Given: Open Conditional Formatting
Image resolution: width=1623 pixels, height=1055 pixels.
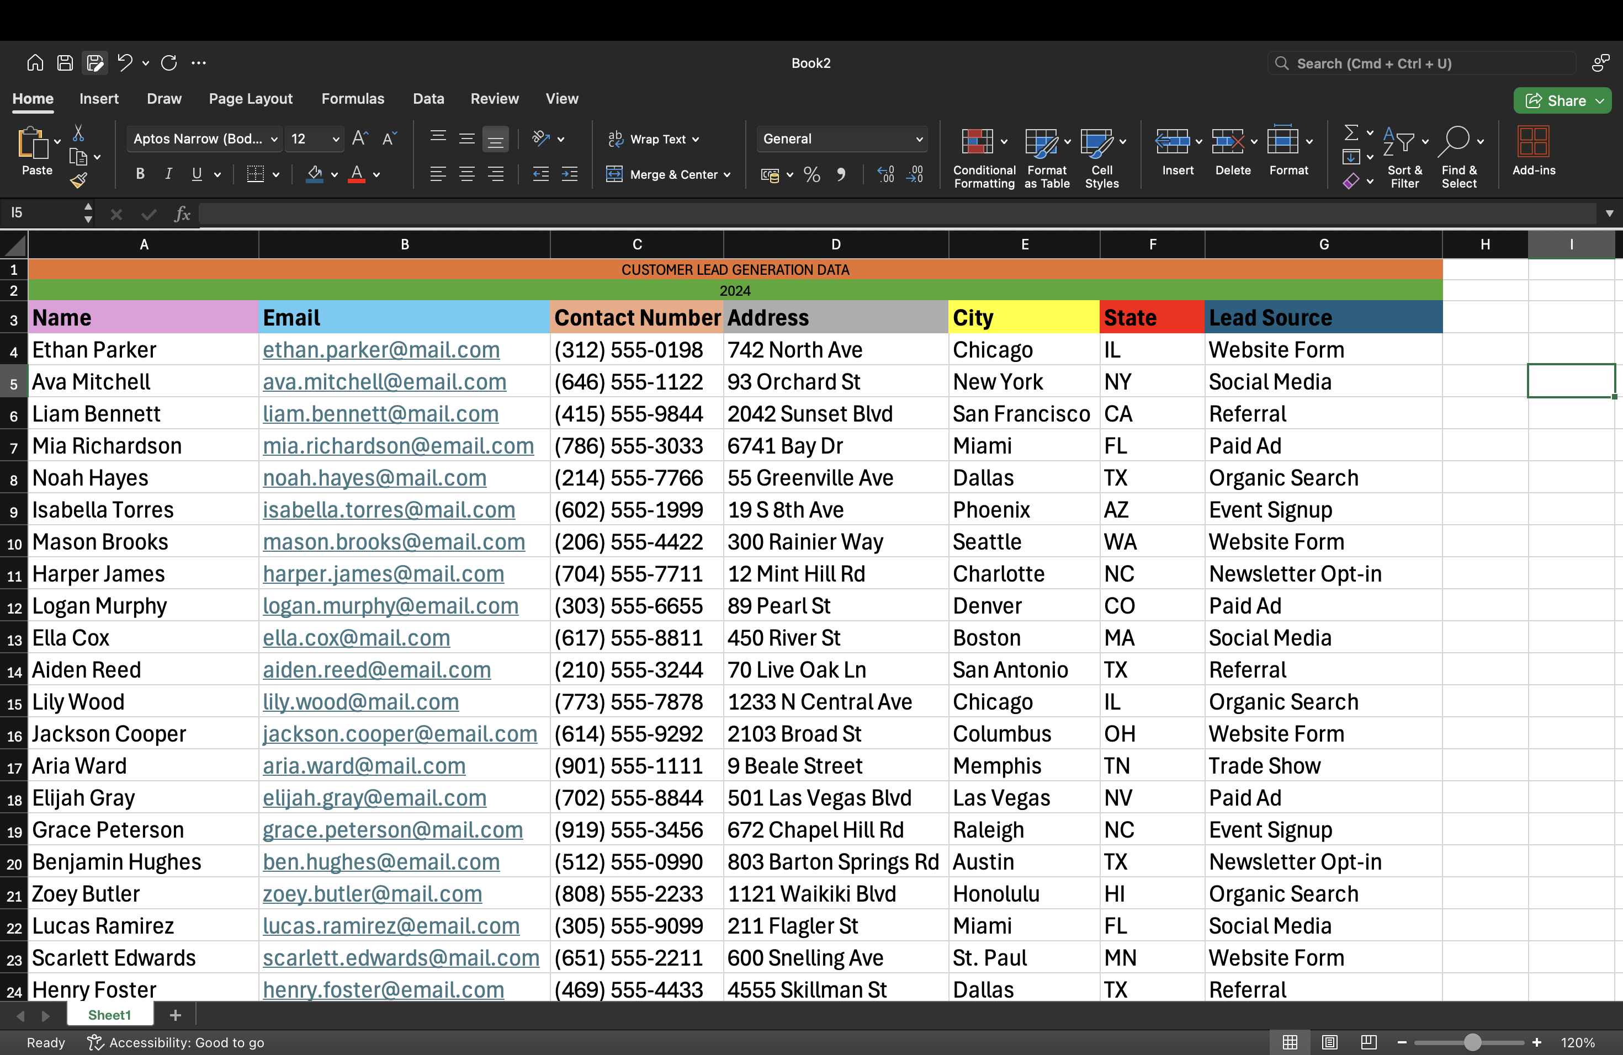Looking at the screenshot, I should [984, 157].
